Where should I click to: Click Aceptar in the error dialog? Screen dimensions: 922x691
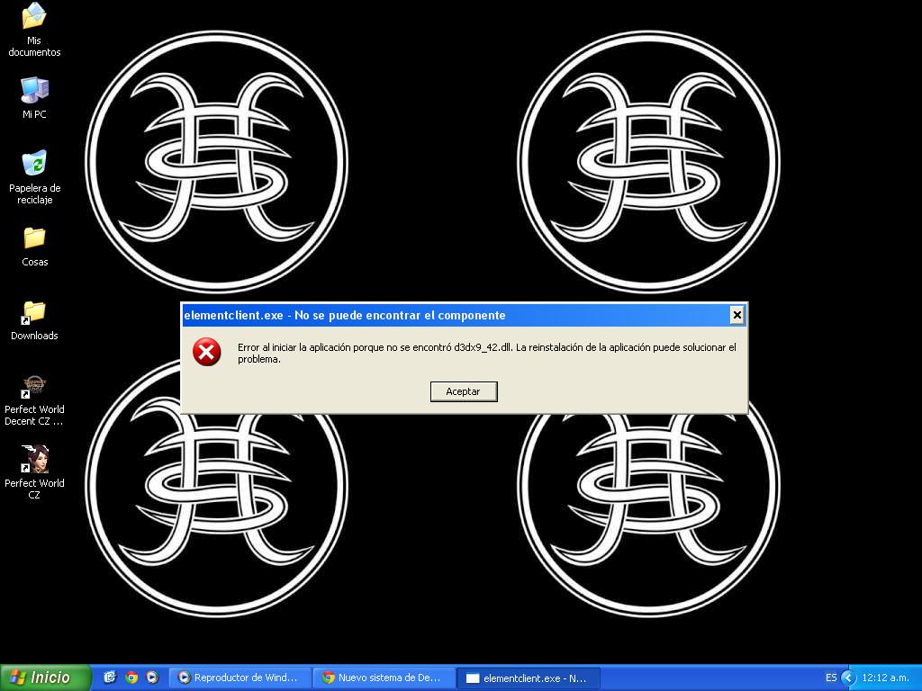pyautogui.click(x=464, y=391)
